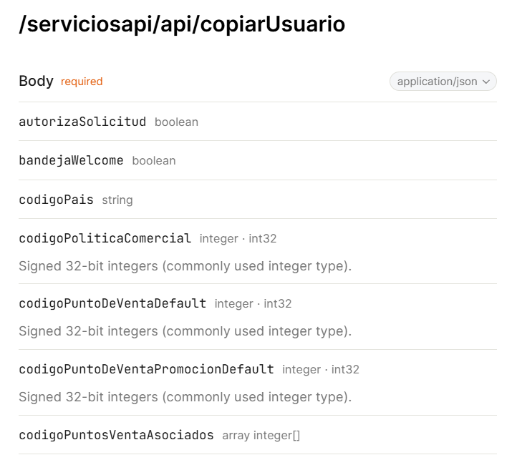Click the codigoPais property name

pos(56,200)
